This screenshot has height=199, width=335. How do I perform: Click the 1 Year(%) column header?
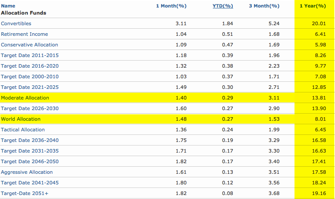pos(313,6)
